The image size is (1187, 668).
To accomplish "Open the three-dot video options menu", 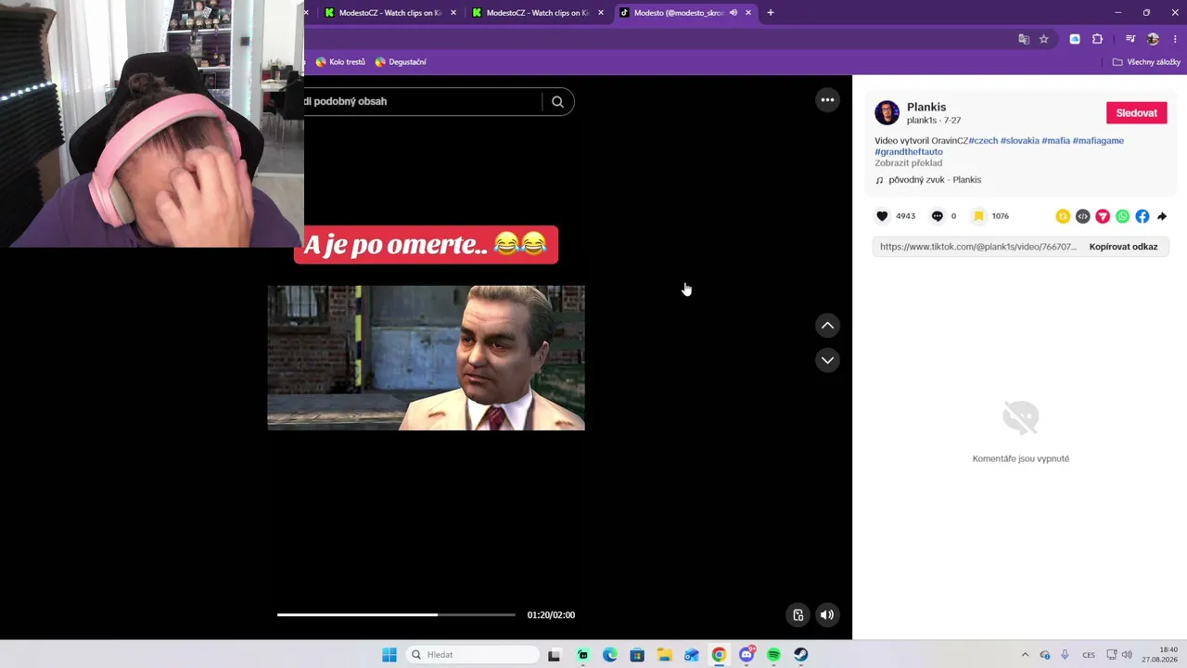I will (x=827, y=100).
